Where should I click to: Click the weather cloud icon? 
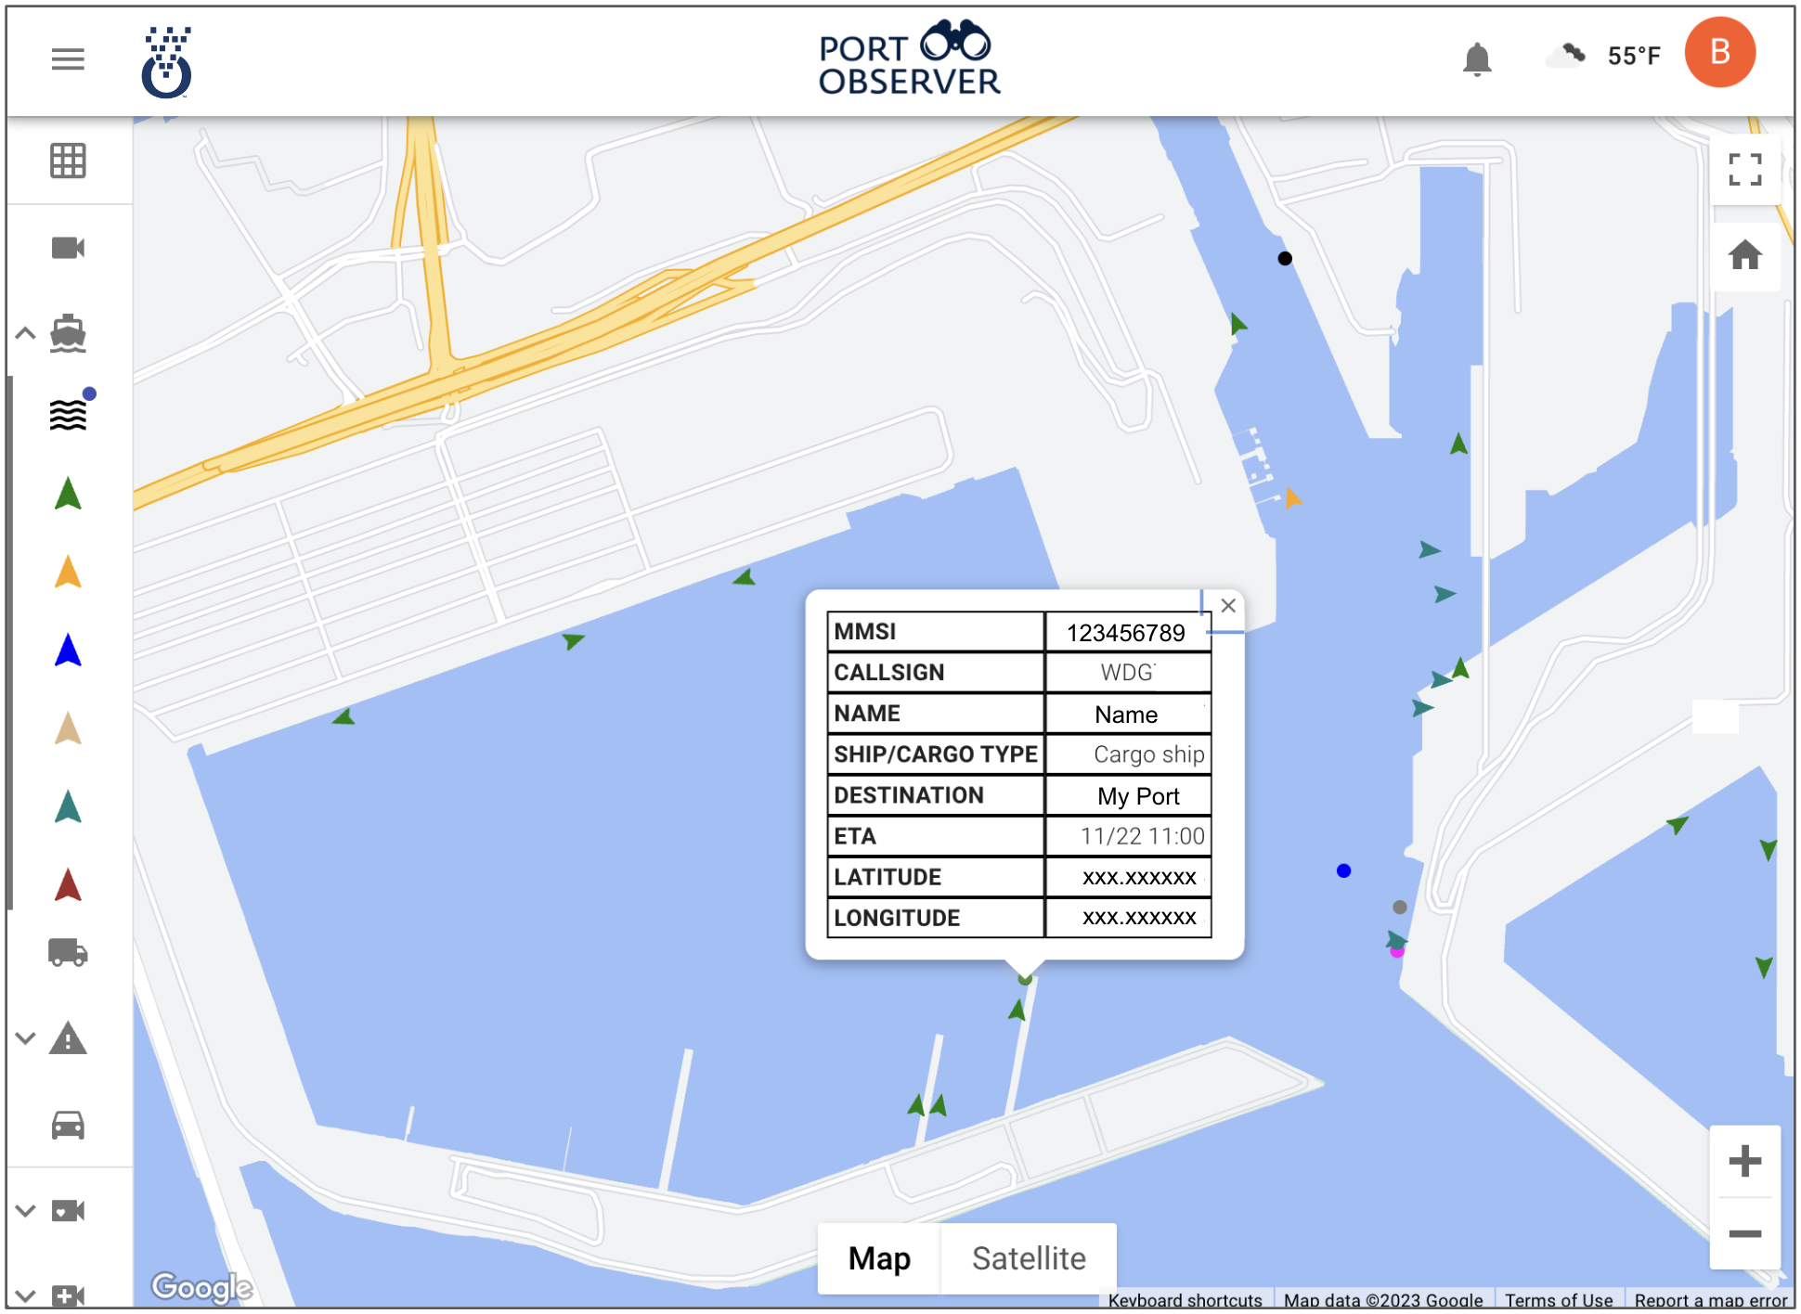coord(1566,56)
